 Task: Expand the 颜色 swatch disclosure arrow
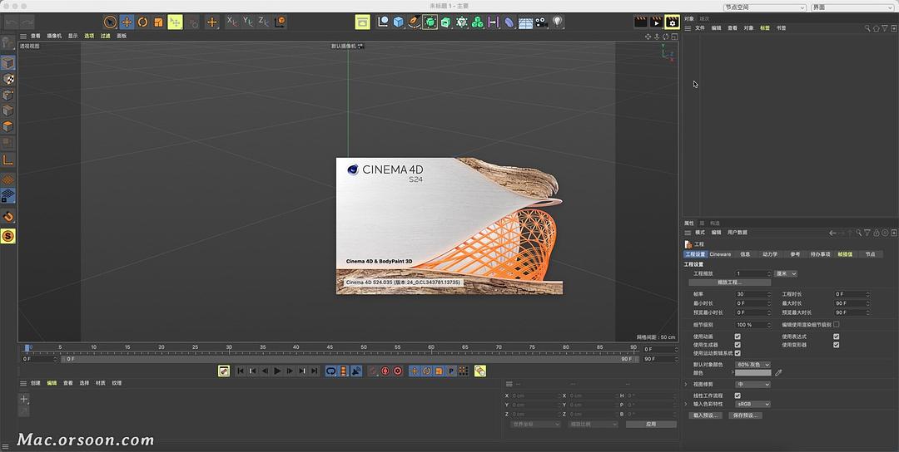(733, 373)
